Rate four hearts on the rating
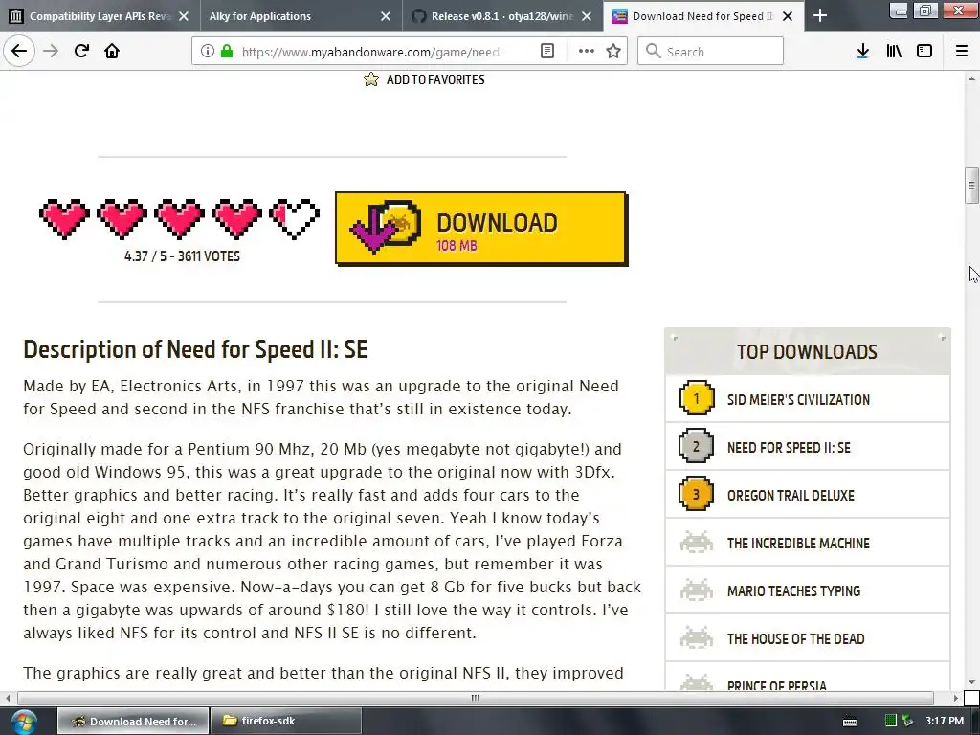This screenshot has width=980, height=735. tap(237, 219)
